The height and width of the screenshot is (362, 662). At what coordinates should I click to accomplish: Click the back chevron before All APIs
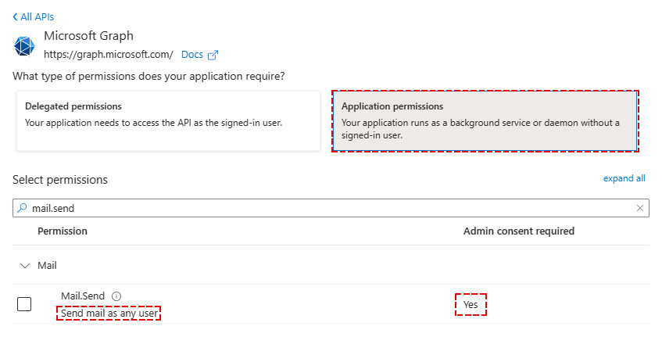15,17
